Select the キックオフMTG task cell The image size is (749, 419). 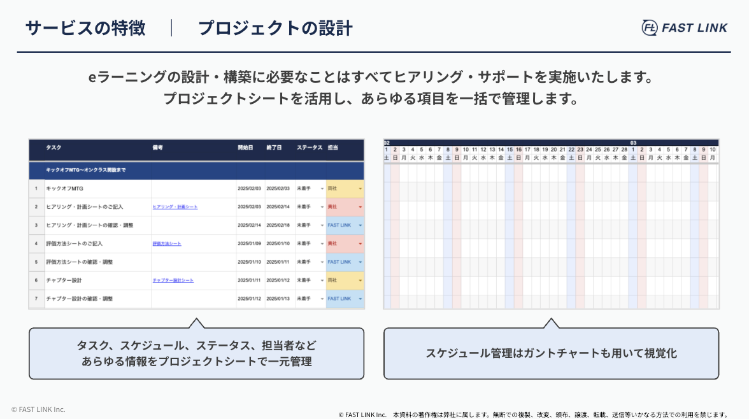[x=98, y=188]
